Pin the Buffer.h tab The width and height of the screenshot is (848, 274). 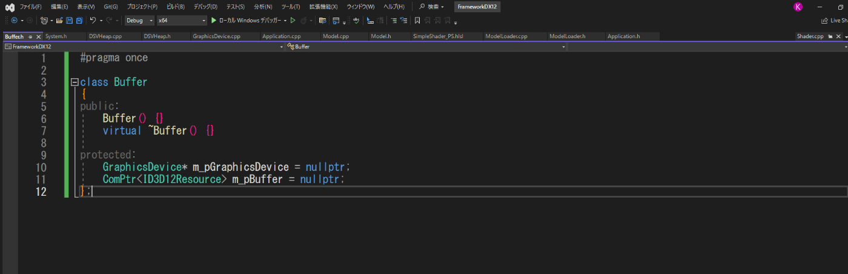coord(30,36)
